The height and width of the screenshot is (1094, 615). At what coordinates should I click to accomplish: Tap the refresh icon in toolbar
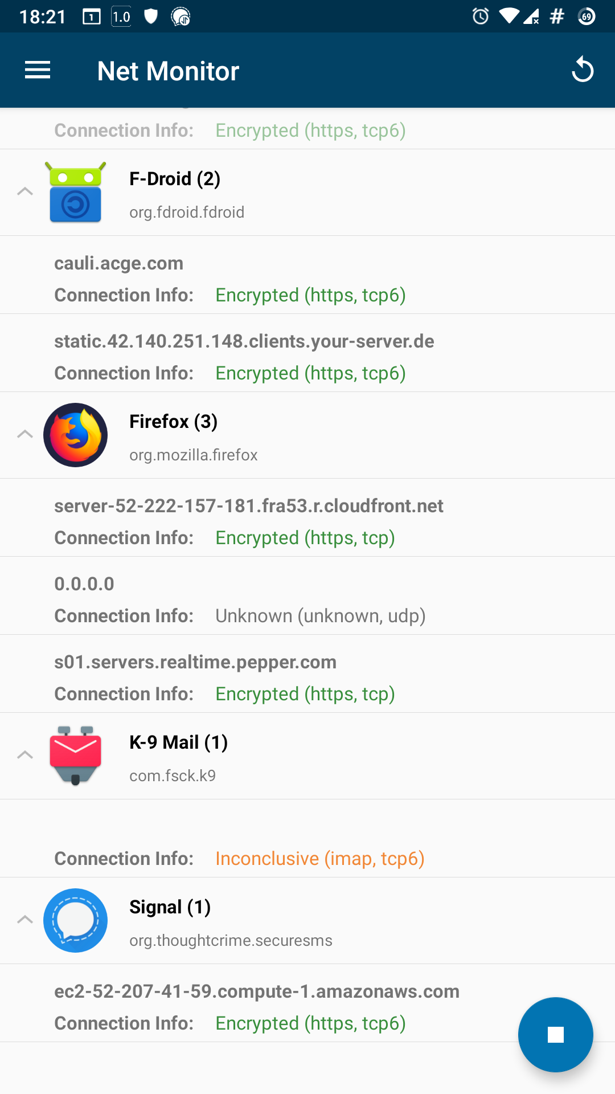click(x=582, y=71)
